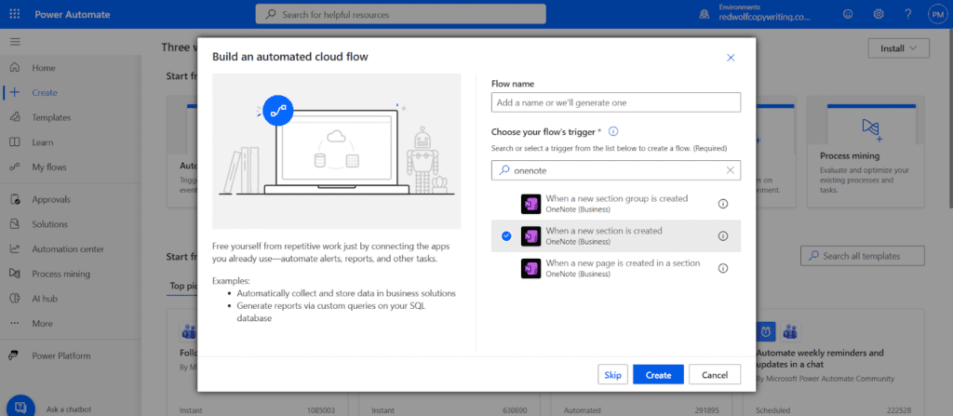Click info icon for new section group trigger
The height and width of the screenshot is (416, 953).
[723, 204]
